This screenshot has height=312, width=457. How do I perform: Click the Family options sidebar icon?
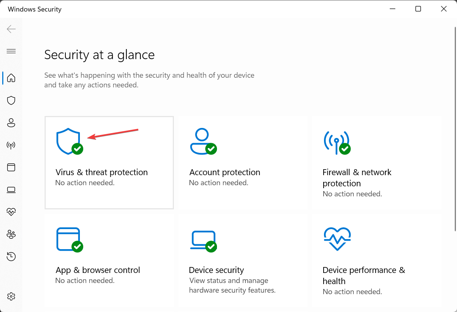pos(11,234)
